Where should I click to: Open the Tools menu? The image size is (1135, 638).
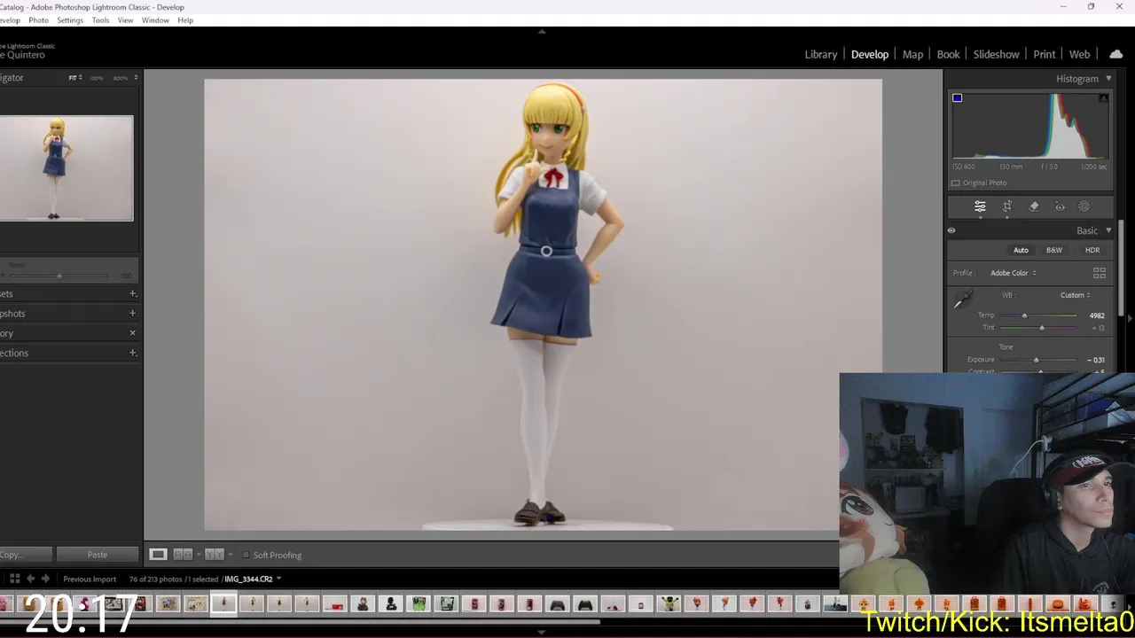100,19
